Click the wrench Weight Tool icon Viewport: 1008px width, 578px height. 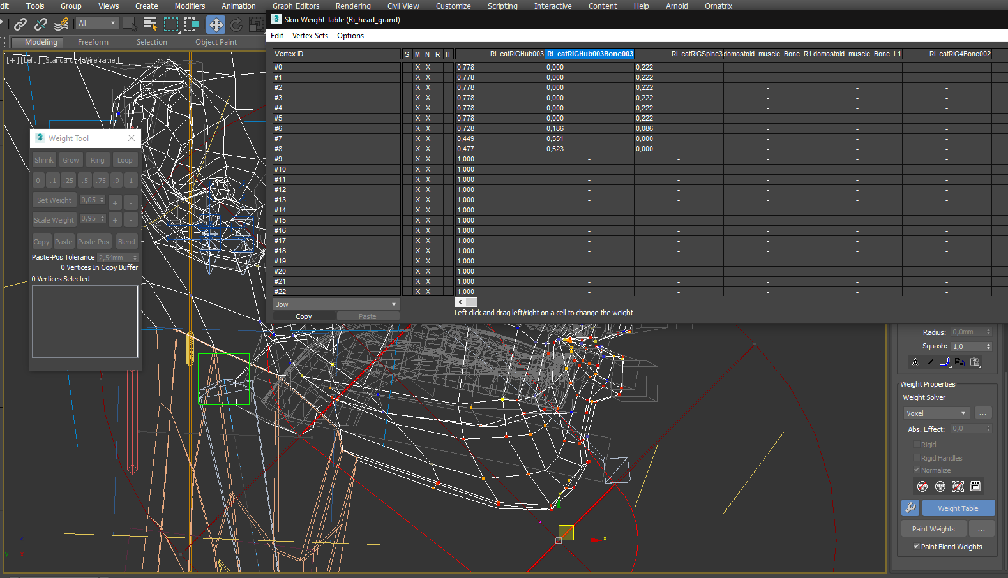click(910, 508)
